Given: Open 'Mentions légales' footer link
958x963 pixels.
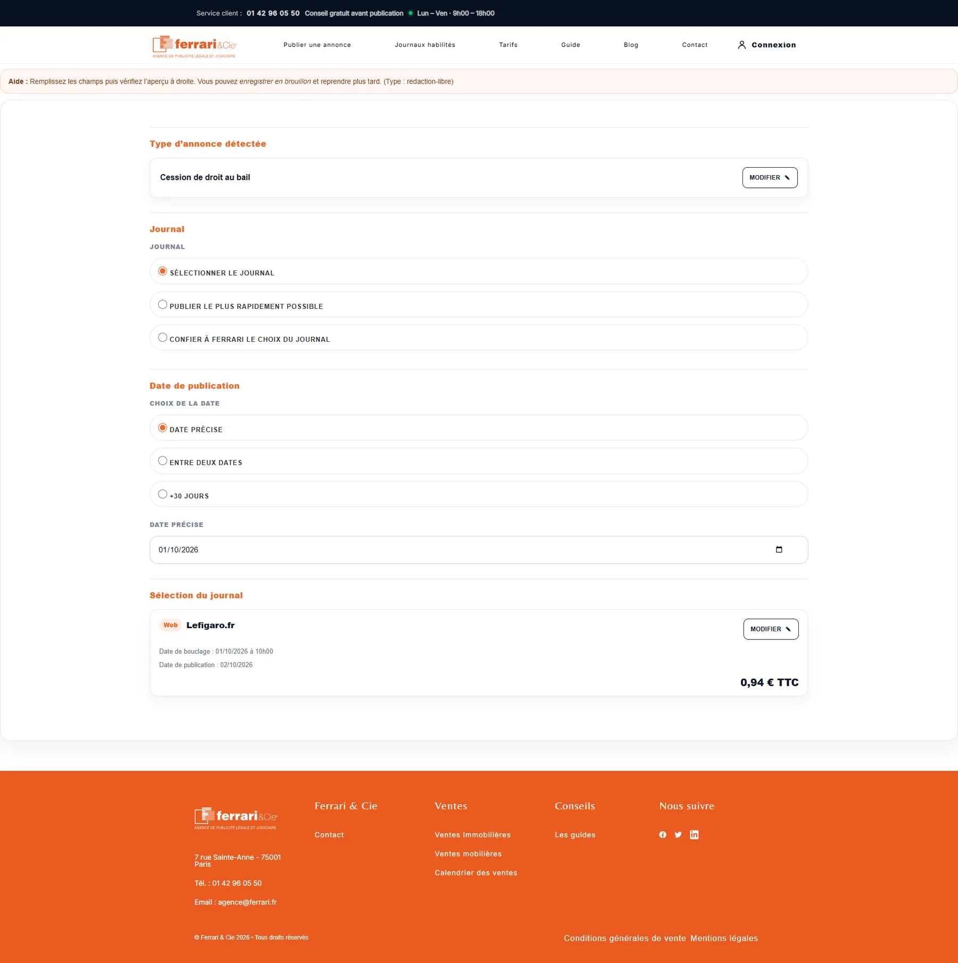Looking at the screenshot, I should [x=724, y=938].
